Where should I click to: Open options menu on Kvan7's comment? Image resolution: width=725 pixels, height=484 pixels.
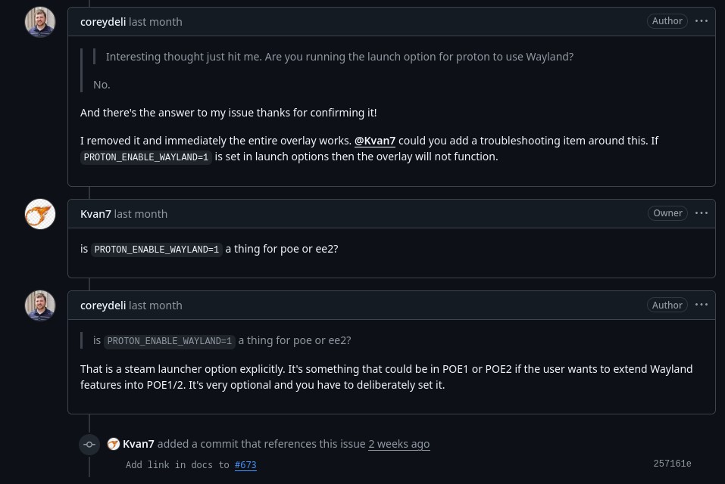coord(702,213)
